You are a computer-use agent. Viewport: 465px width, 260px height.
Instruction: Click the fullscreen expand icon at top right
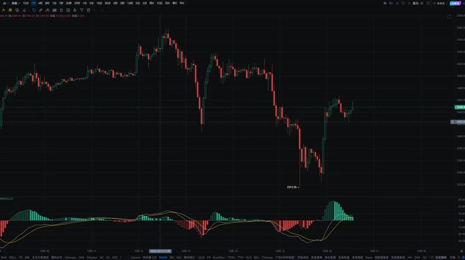tap(428, 3)
